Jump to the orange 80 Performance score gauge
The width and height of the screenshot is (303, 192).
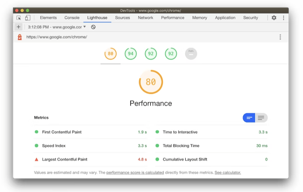pyautogui.click(x=110, y=54)
